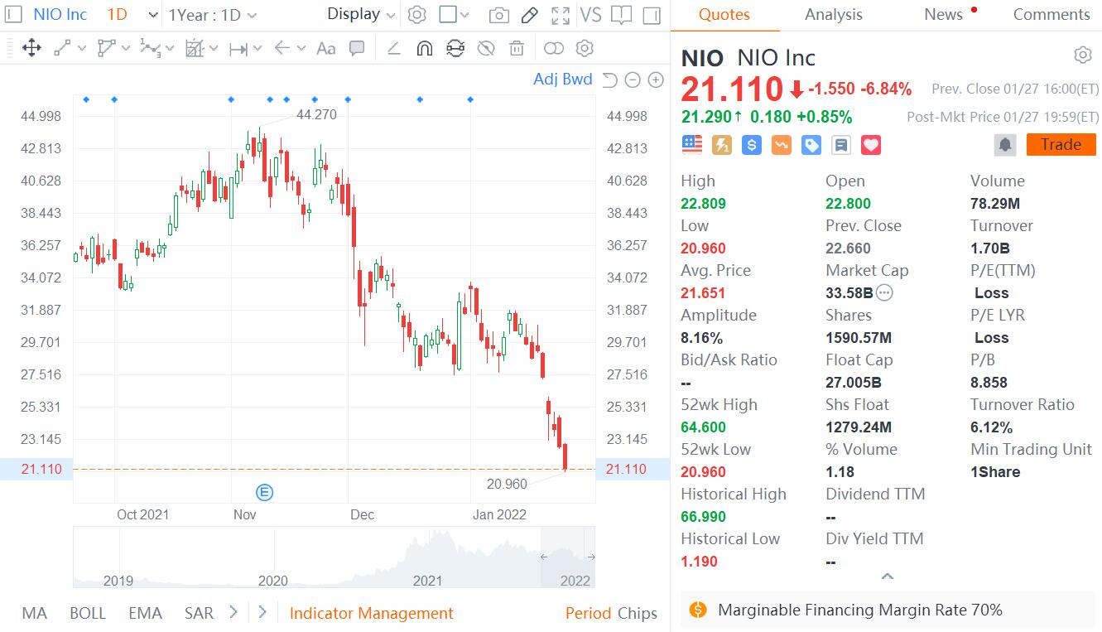Click the orange Trade button
This screenshot has height=632, width=1102.
coord(1061,145)
